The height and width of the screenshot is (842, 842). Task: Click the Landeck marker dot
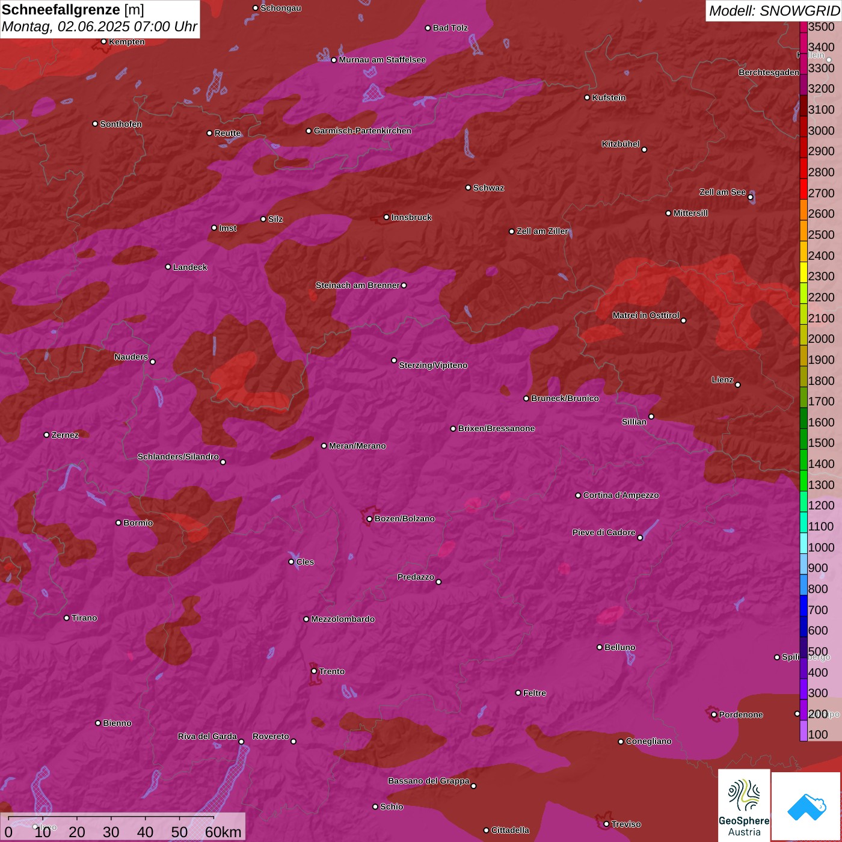tap(168, 267)
